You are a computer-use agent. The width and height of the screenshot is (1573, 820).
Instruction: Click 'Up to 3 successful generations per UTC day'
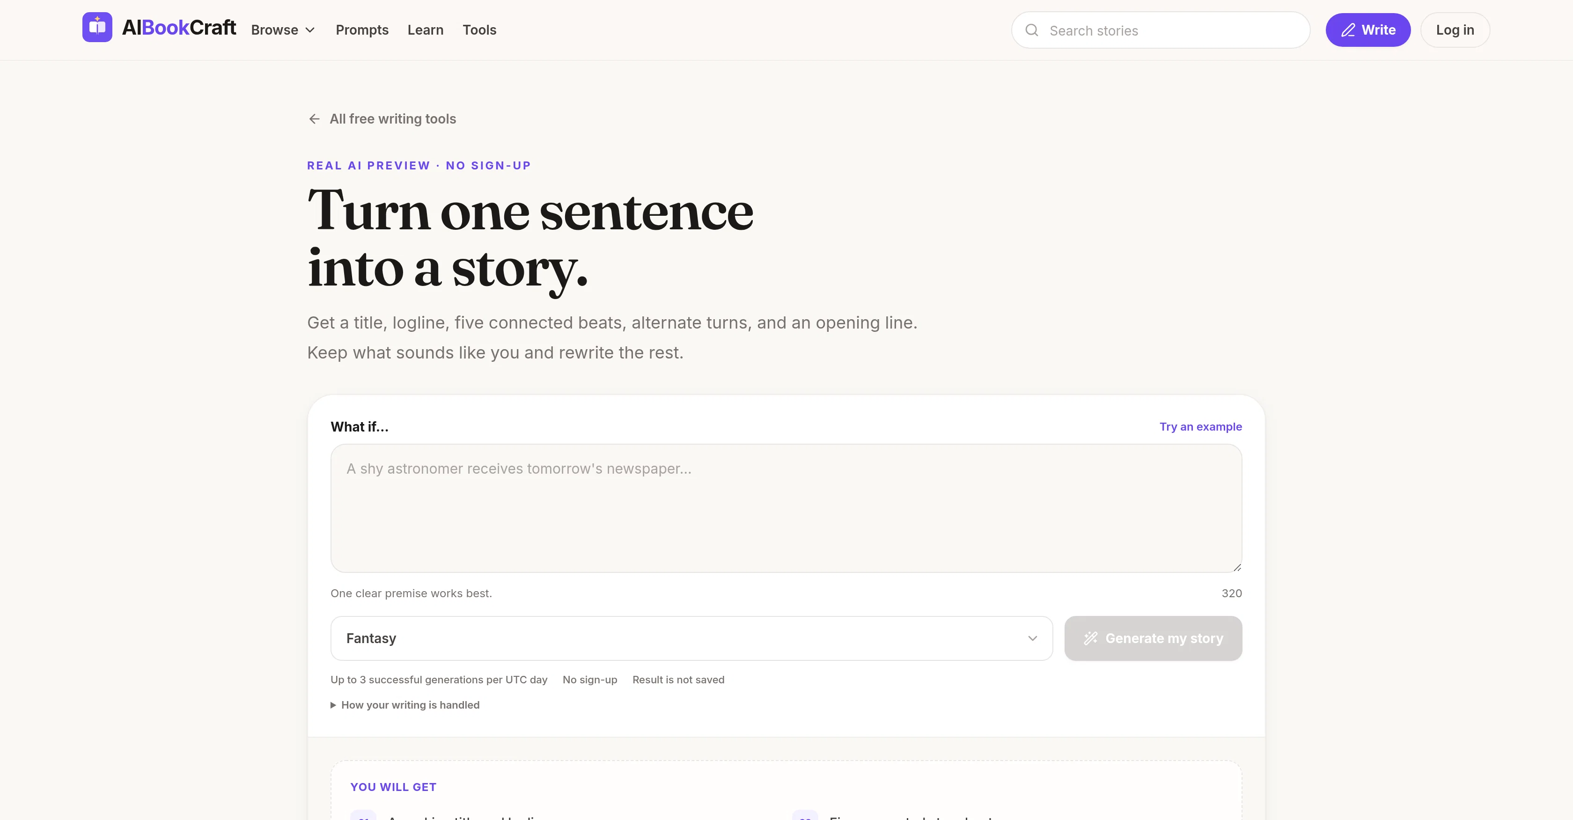click(x=439, y=680)
